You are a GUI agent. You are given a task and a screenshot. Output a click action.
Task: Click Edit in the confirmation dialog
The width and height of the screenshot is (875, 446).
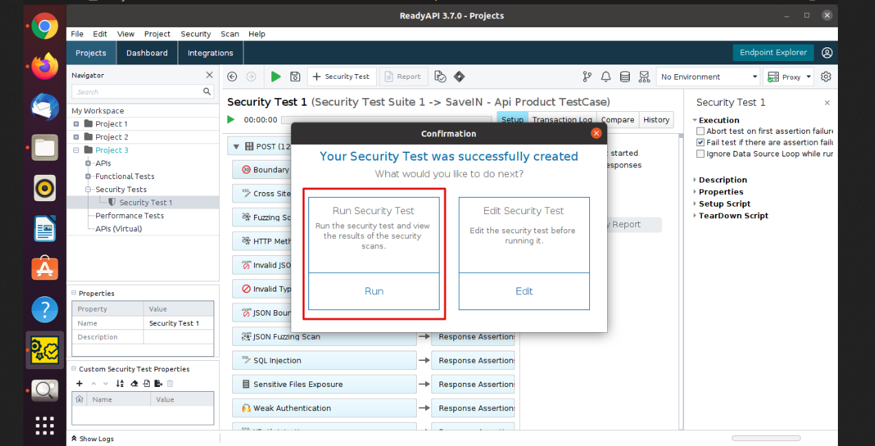(x=524, y=292)
